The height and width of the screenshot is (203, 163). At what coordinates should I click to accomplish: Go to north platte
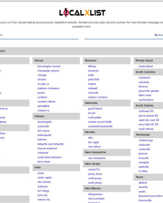pyautogui.click(x=95, y=117)
